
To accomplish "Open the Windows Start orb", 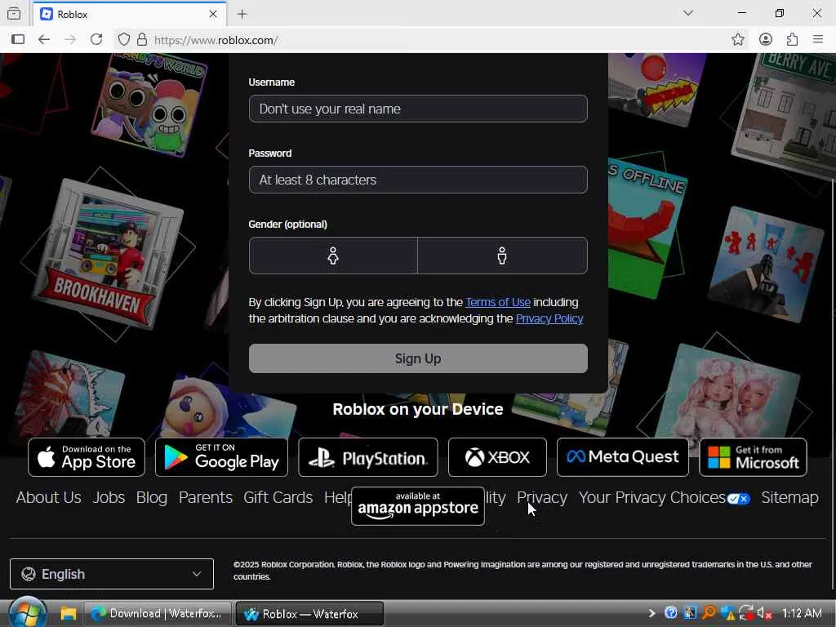I will [27, 613].
